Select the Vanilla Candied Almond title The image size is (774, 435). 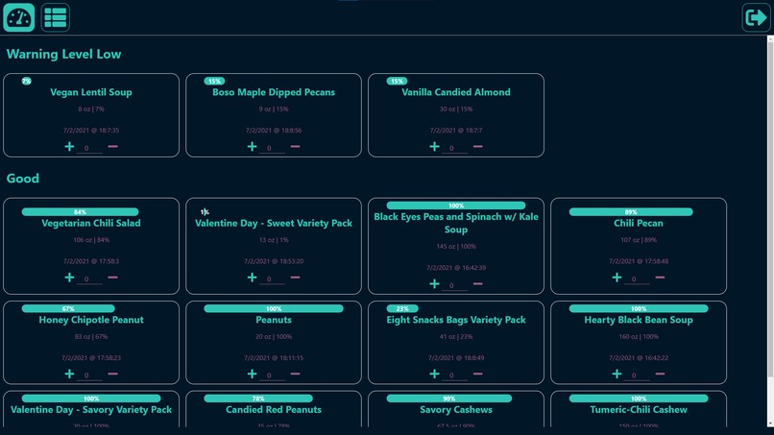tap(456, 92)
